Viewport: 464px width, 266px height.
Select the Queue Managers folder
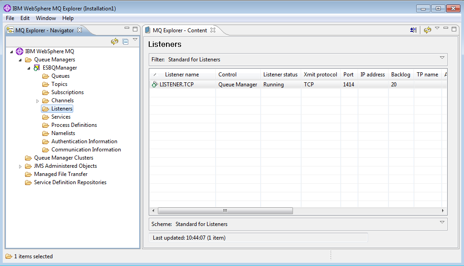point(55,60)
